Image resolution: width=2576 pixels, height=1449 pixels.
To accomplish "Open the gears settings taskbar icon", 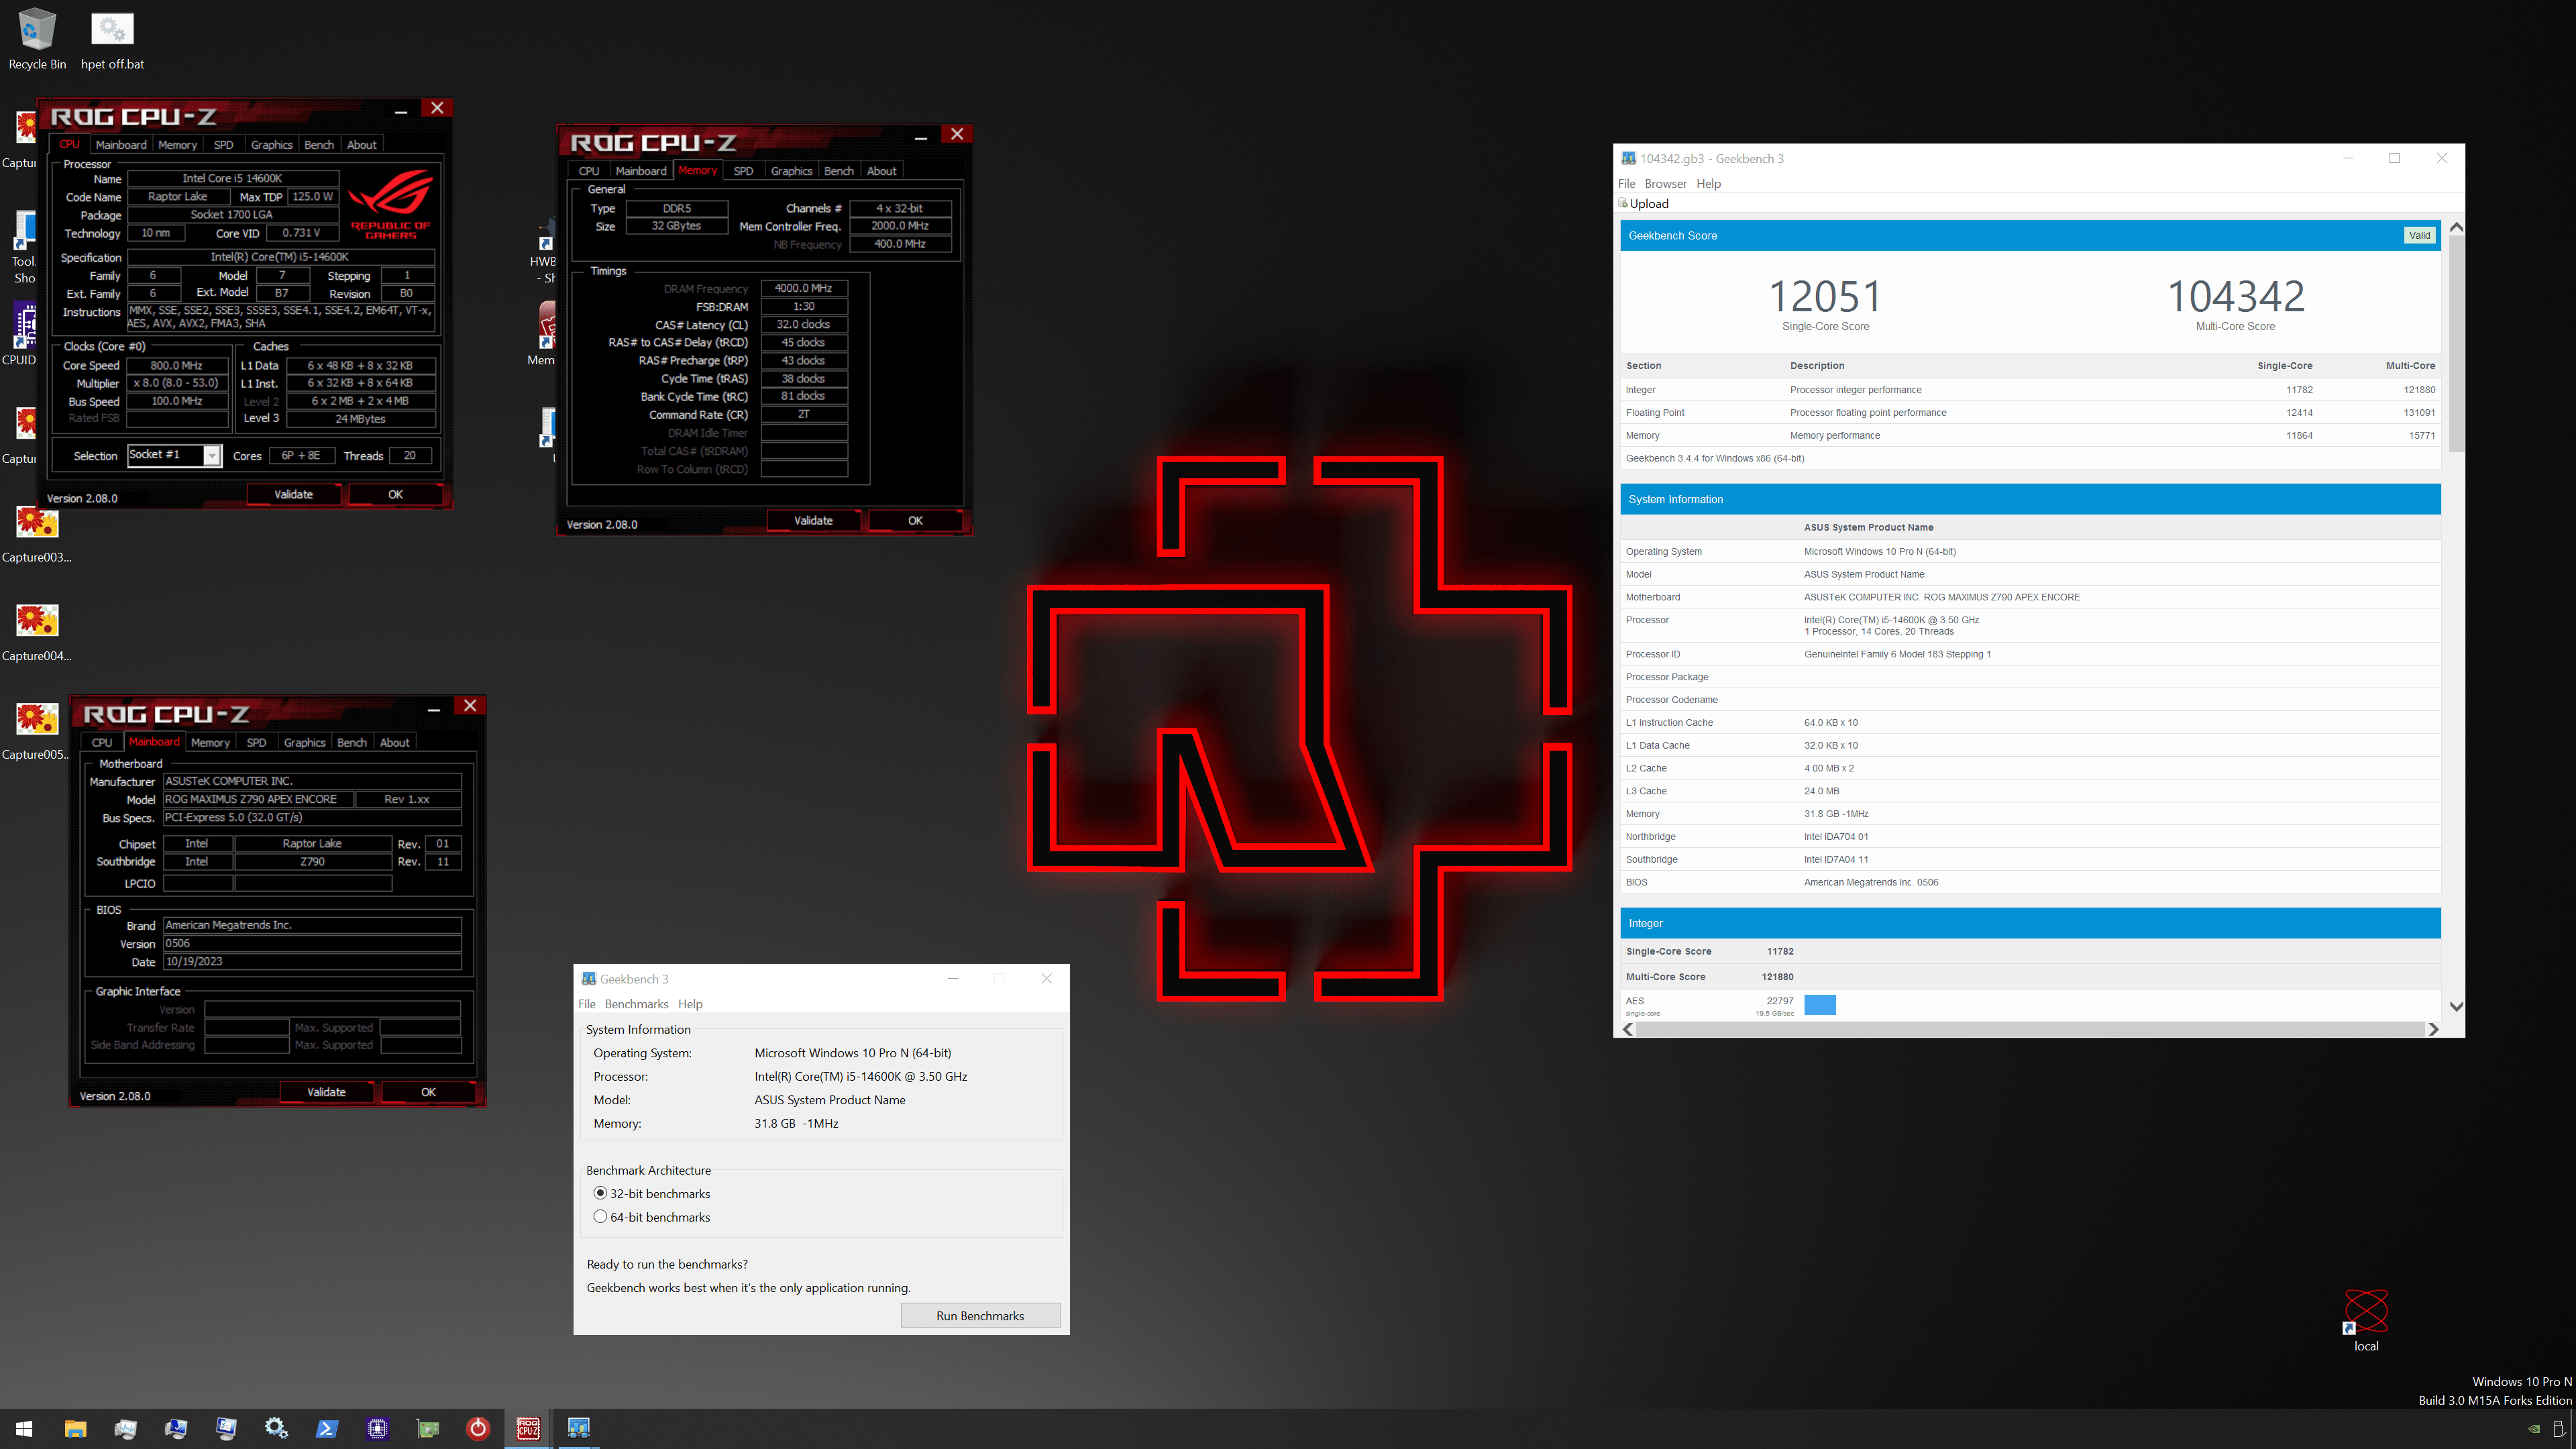I will pos(276,1428).
